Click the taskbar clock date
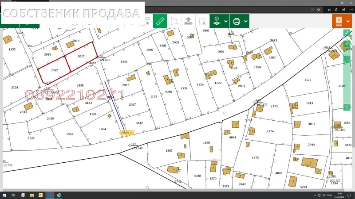355x199 pixels. (x=339, y=195)
